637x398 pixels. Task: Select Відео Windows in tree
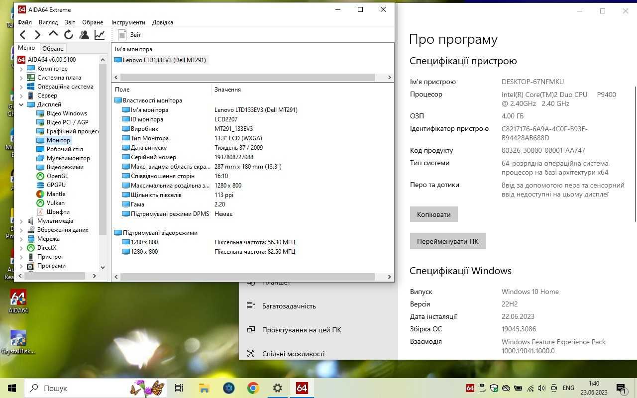click(x=62, y=113)
